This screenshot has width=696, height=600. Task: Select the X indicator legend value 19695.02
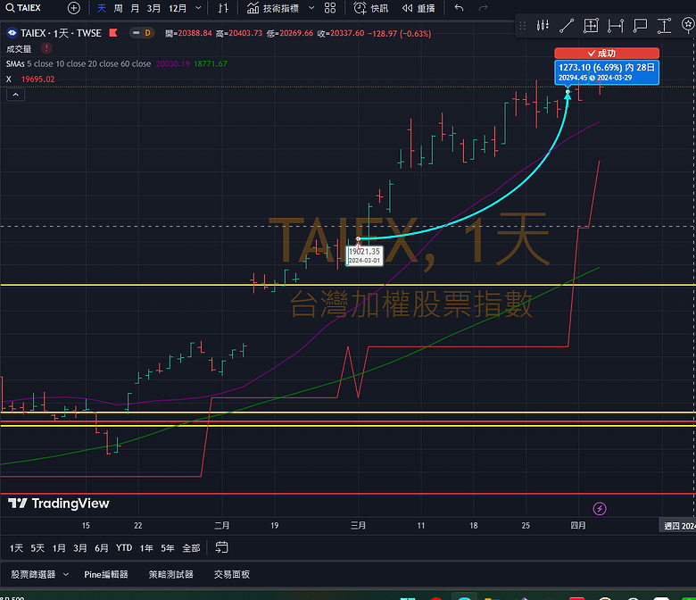pyautogui.click(x=38, y=79)
